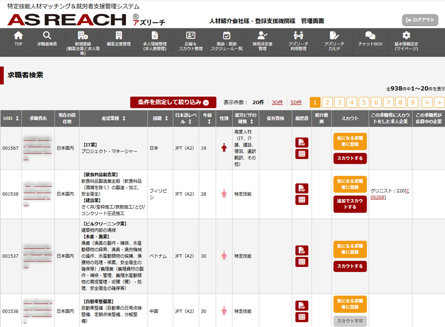This screenshot has width=445, height=327.
Task: Click female gender icon in row 001536
Action: [224, 311]
